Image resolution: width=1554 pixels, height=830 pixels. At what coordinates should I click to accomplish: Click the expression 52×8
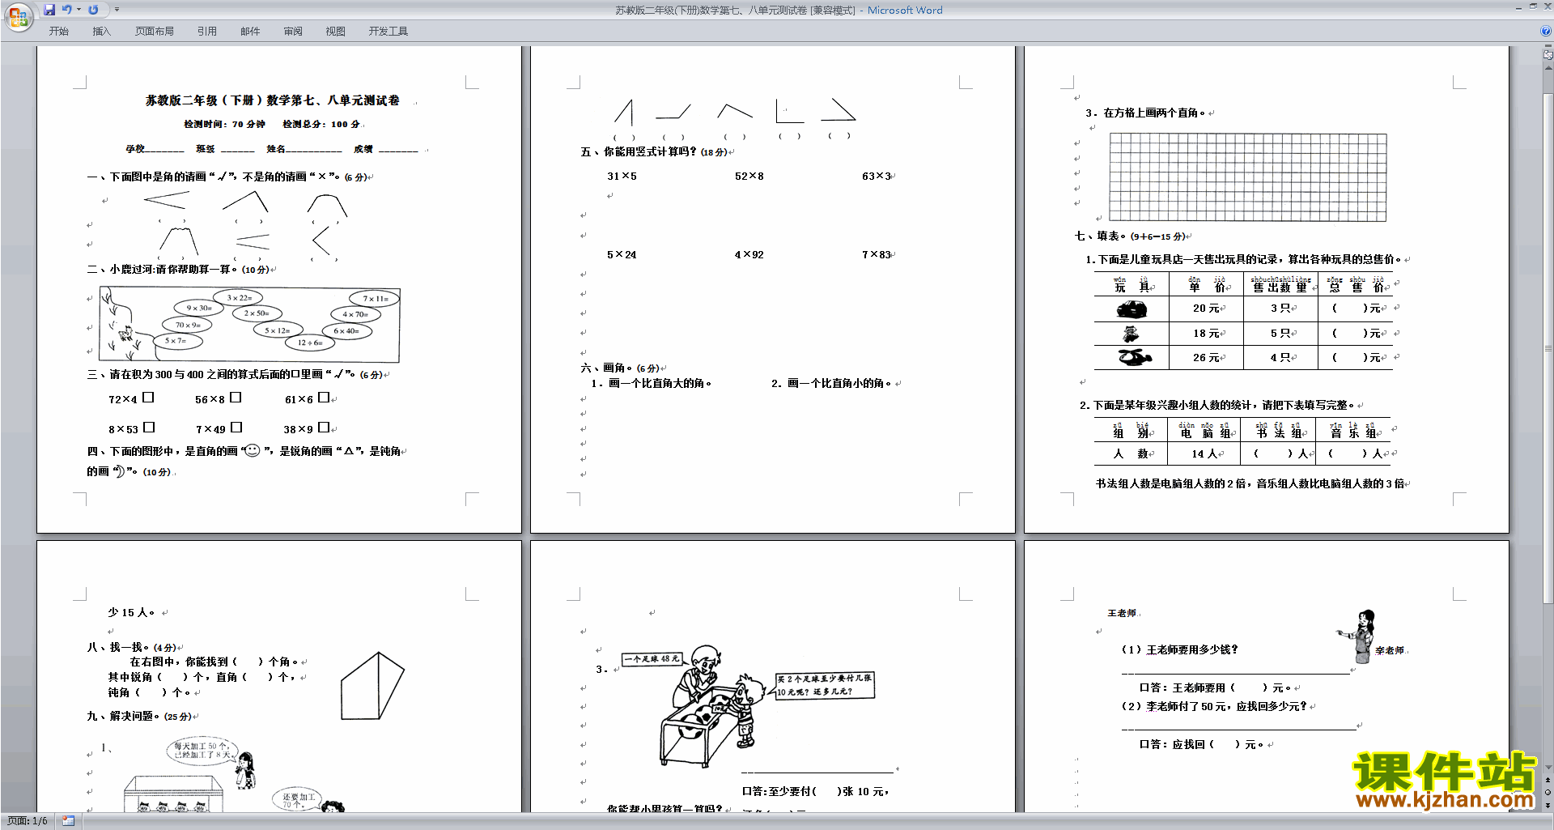[749, 176]
